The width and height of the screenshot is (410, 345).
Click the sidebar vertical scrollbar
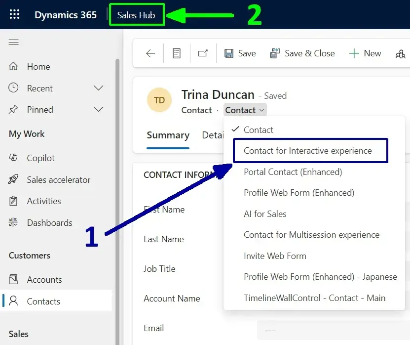tap(117, 202)
